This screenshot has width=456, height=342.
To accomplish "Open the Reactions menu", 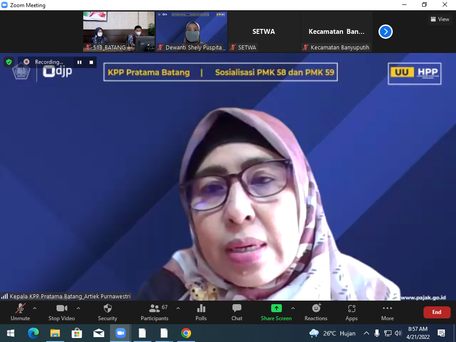I will pyautogui.click(x=316, y=312).
